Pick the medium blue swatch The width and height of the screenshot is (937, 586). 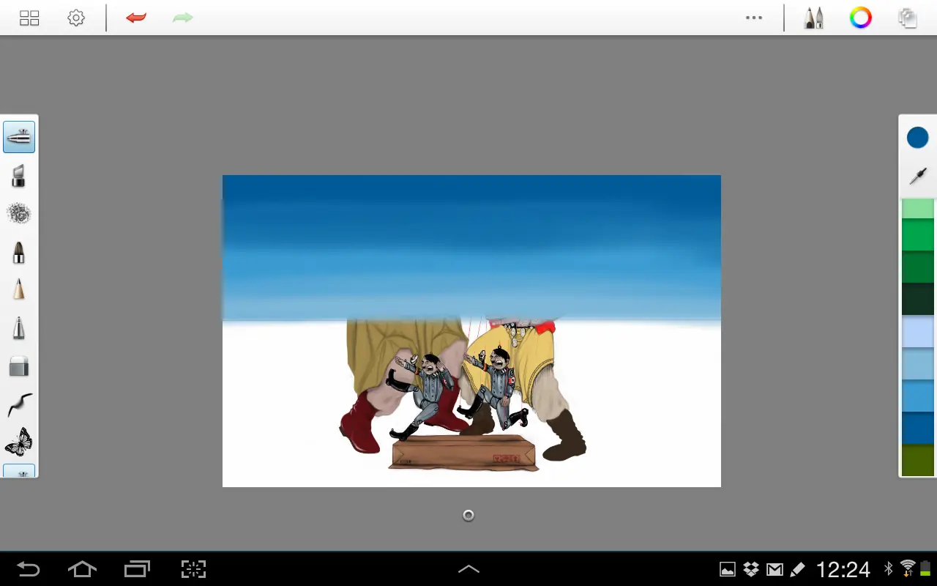point(918,396)
